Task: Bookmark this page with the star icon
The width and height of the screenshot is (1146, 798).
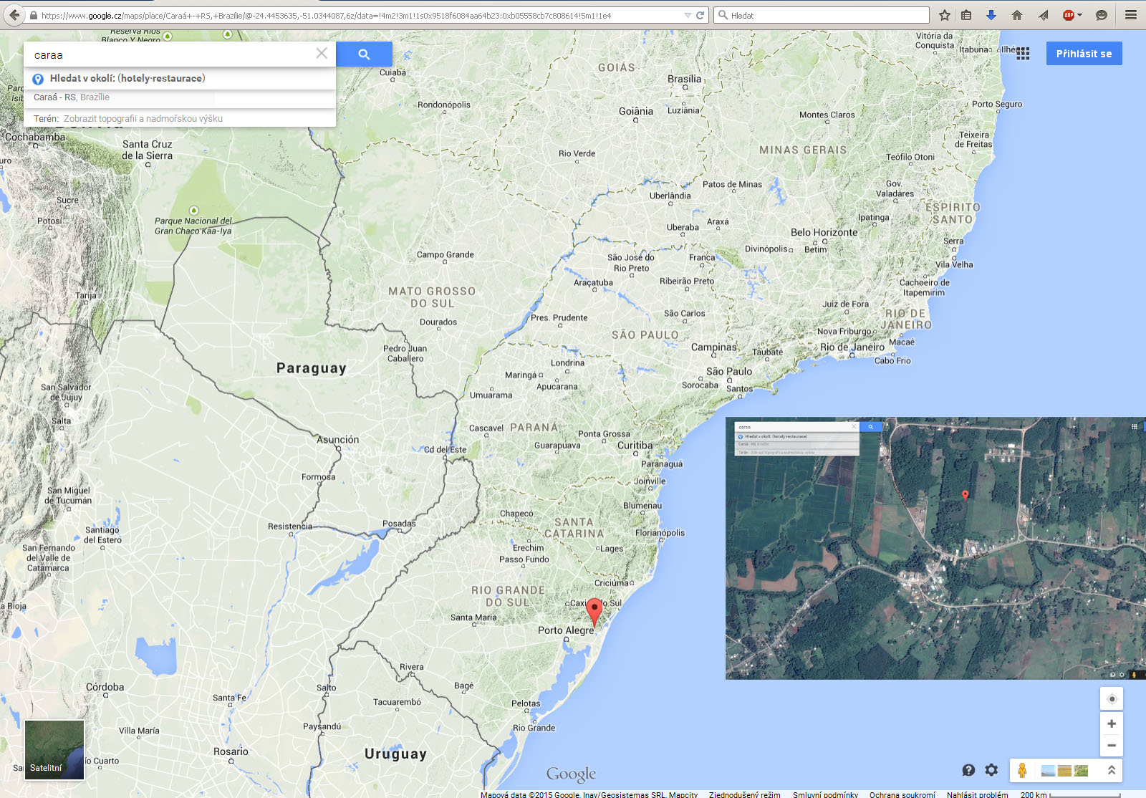Action: [945, 15]
